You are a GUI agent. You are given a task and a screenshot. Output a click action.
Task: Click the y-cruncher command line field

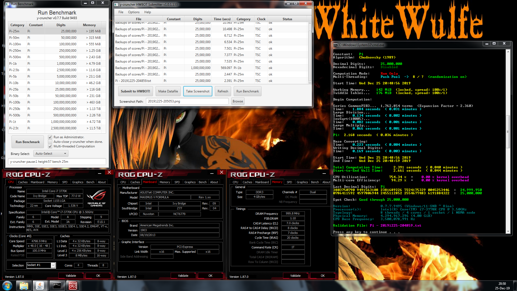point(57,162)
